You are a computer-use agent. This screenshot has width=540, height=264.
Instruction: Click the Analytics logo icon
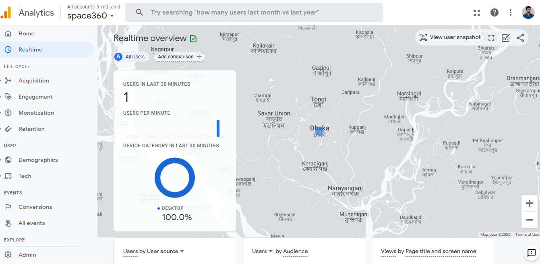(x=6, y=12)
